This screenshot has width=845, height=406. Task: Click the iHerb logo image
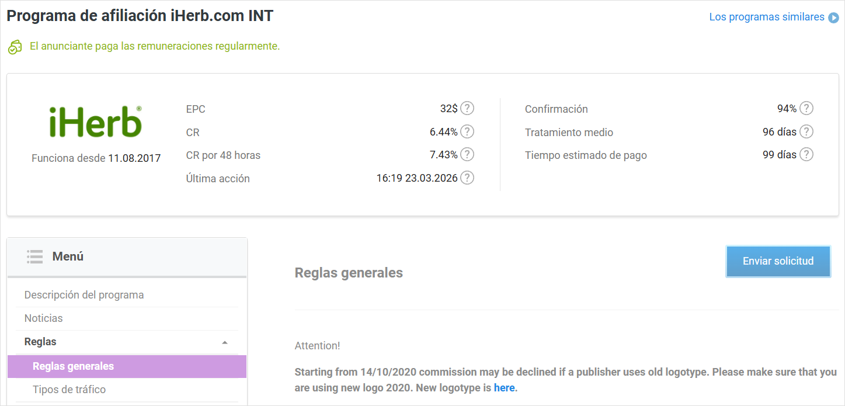tap(96, 122)
